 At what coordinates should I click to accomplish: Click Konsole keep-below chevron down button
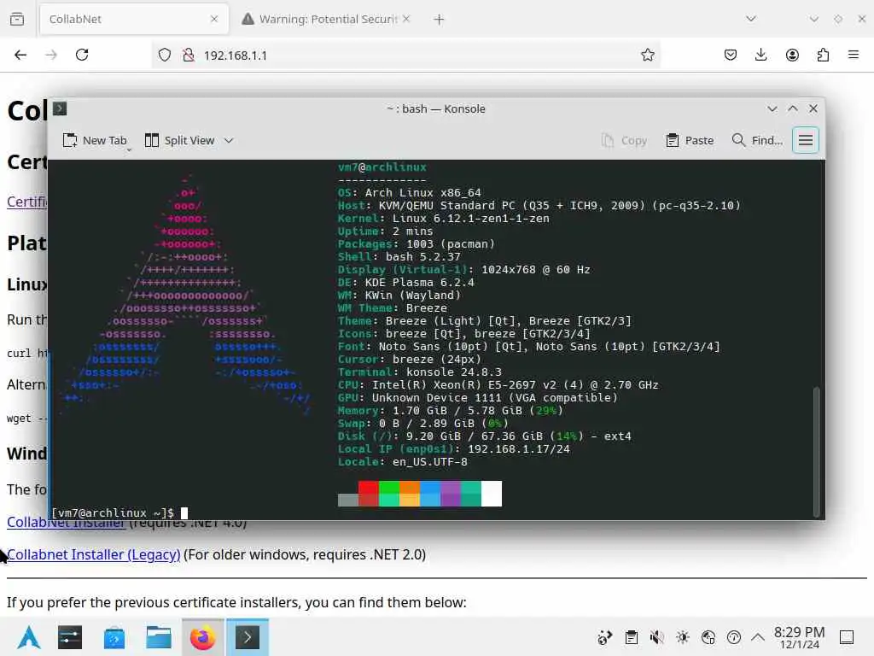[772, 108]
